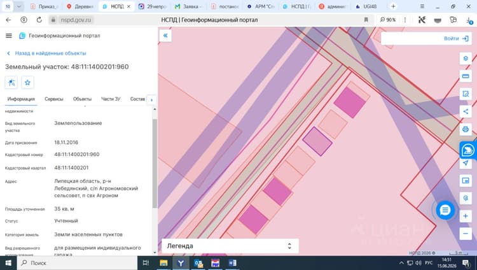Expand the Легенда panel

230,246
